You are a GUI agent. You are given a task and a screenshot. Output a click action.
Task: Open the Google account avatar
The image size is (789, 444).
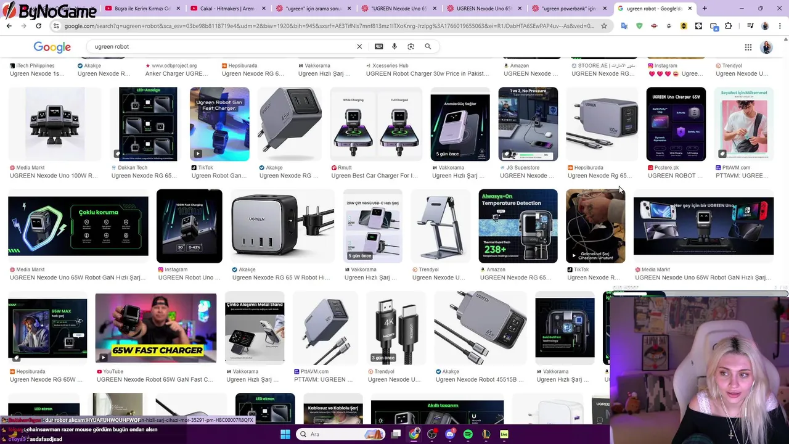pyautogui.click(x=767, y=47)
